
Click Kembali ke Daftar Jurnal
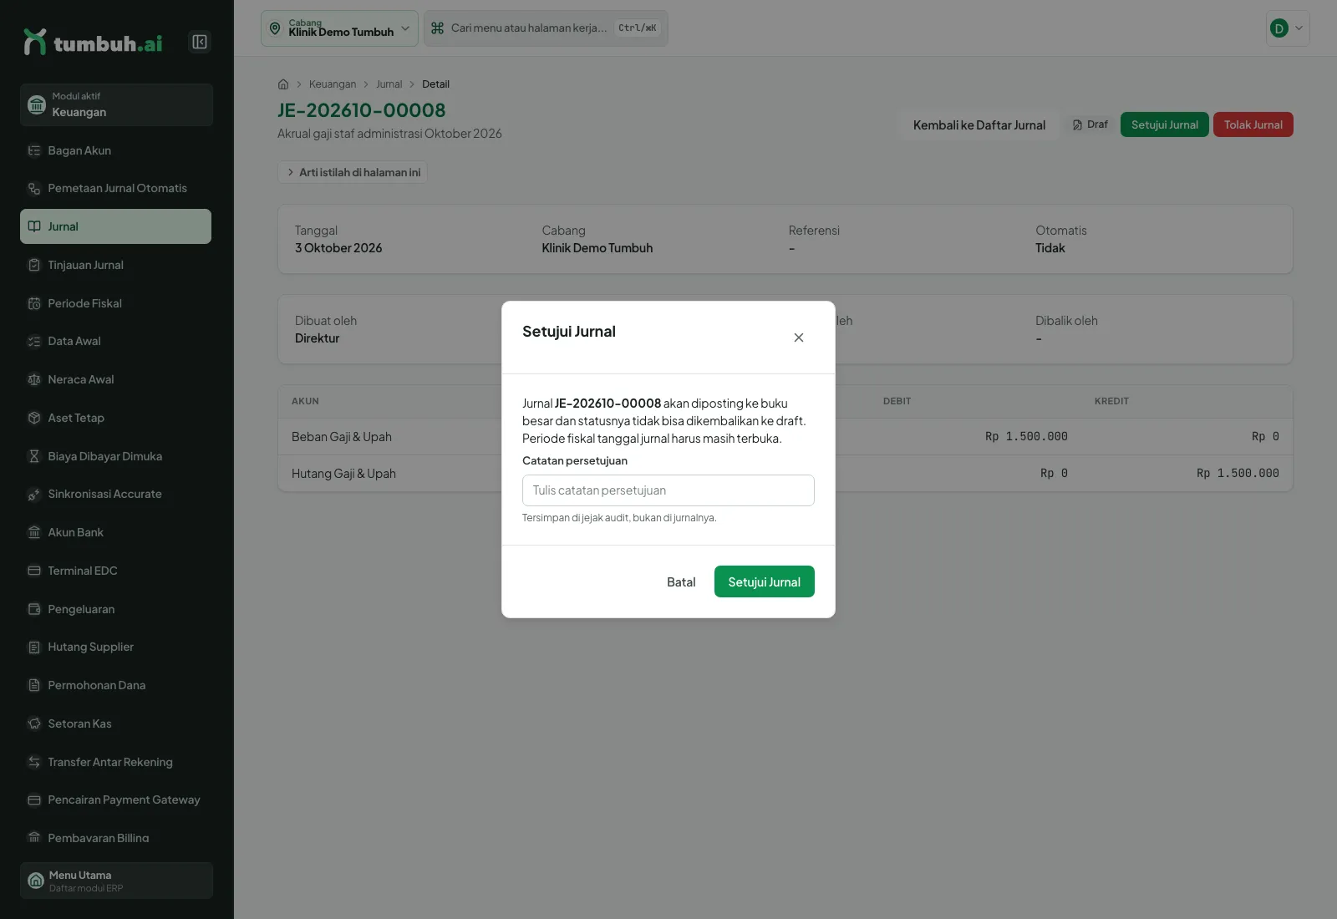[x=979, y=124]
